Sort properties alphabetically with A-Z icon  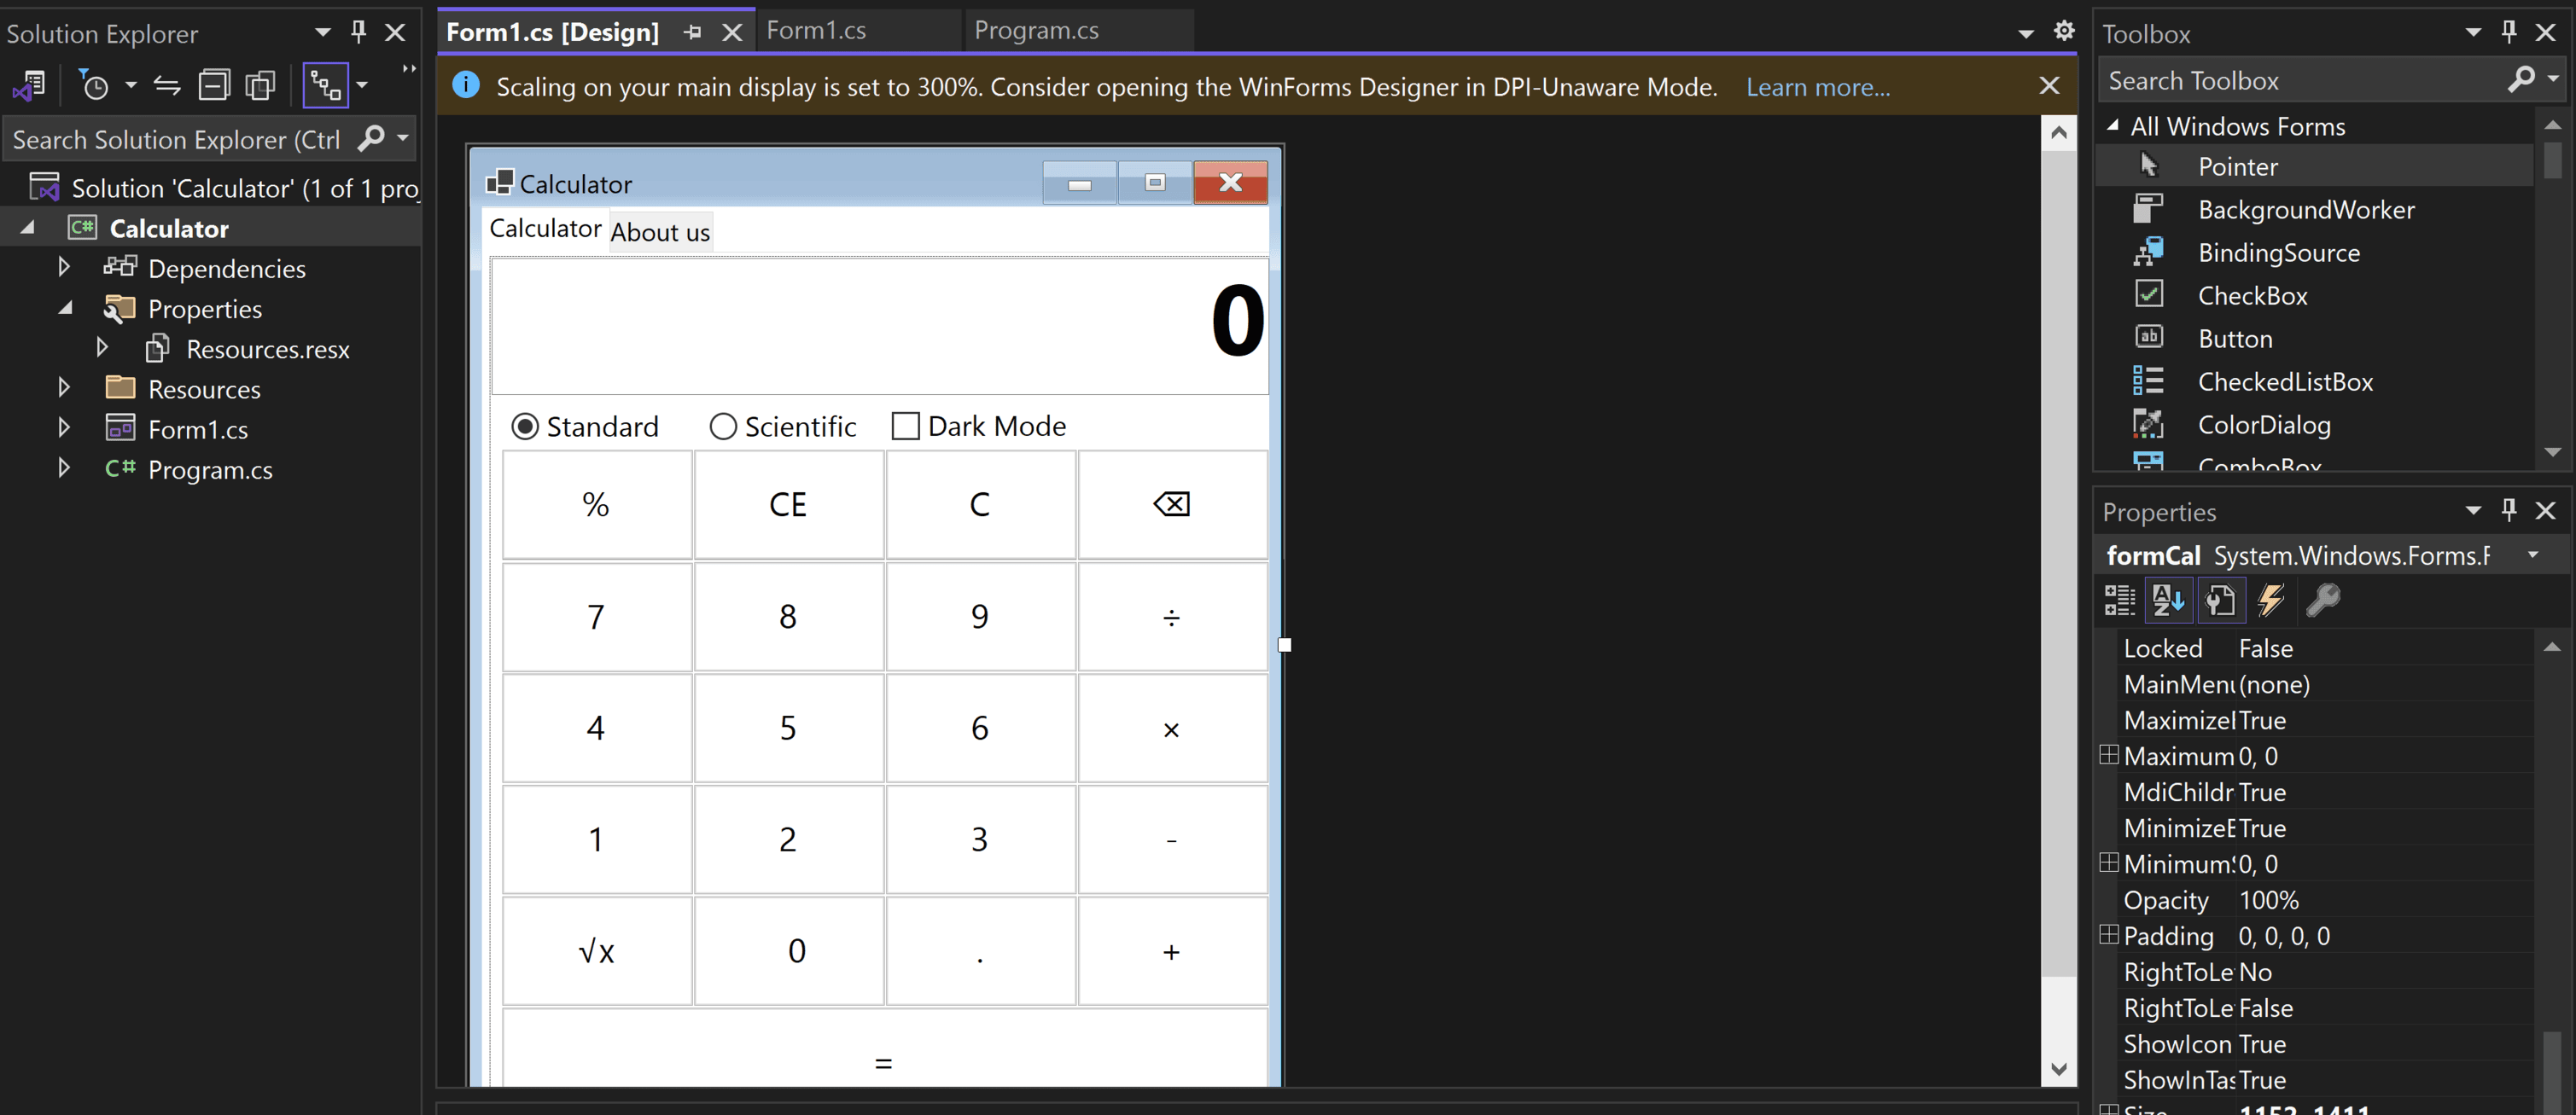[2168, 601]
